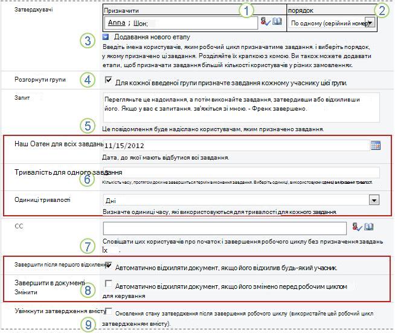
Task: Click the CC input field
Action: point(225,228)
